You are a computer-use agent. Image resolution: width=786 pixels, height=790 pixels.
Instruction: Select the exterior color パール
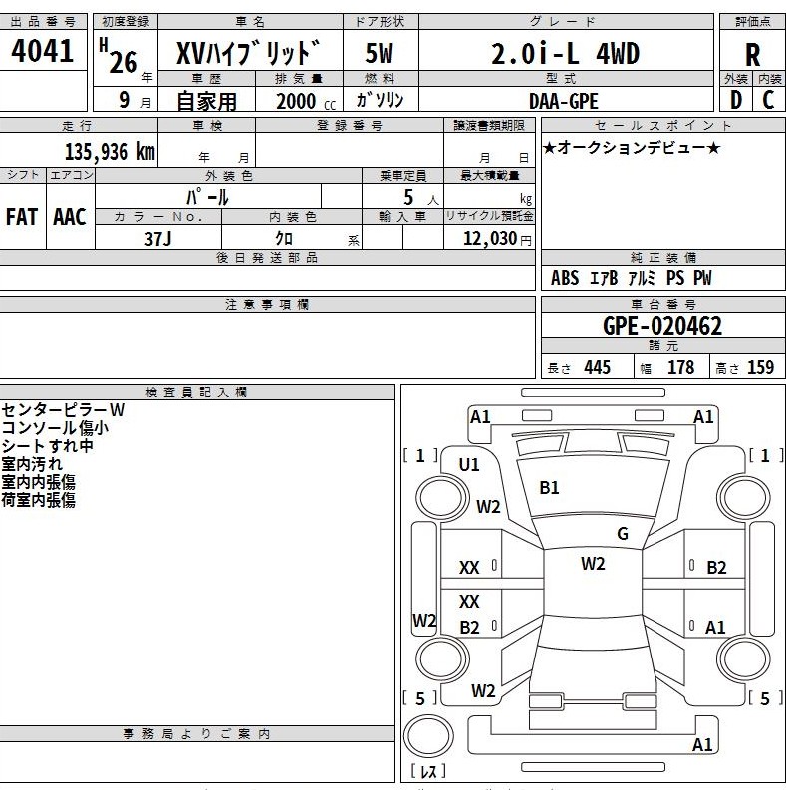[207, 197]
